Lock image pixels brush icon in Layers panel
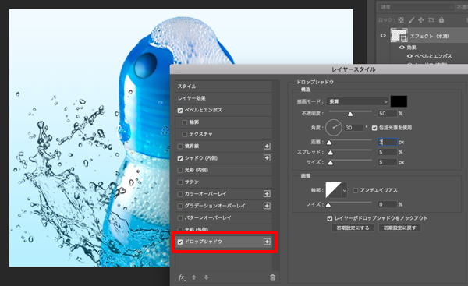 (x=411, y=20)
